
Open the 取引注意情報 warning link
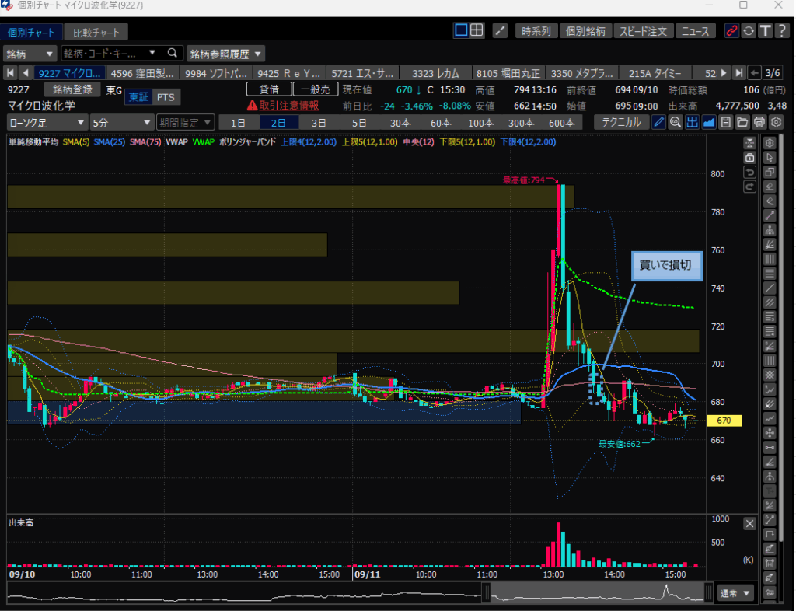point(283,105)
